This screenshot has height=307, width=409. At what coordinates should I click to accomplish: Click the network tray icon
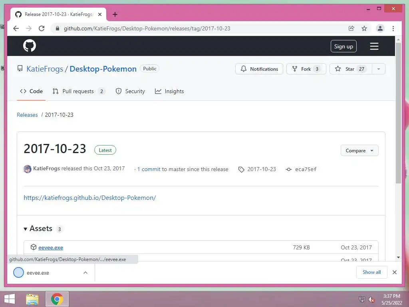(x=361, y=299)
